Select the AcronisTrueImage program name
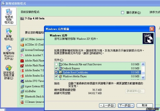 pyautogui.click(x=34, y=50)
